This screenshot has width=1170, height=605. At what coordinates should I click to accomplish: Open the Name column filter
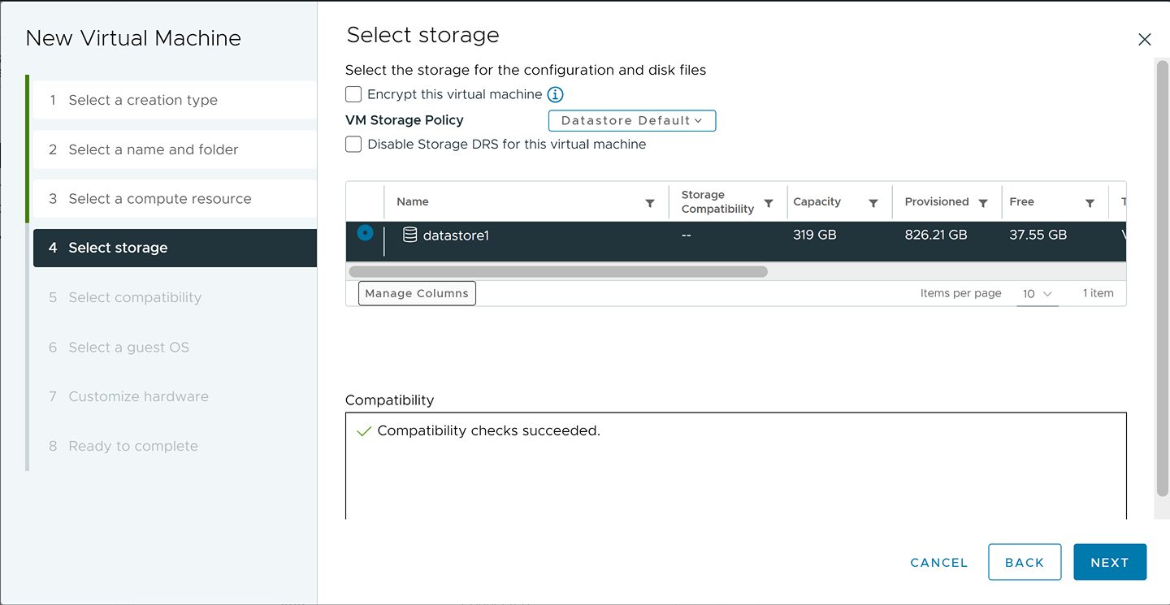pos(649,203)
